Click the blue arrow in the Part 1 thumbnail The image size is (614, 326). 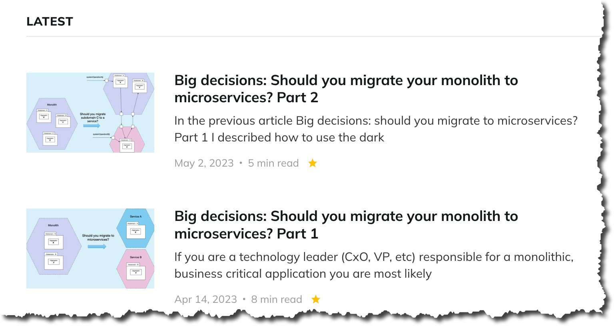(x=97, y=246)
